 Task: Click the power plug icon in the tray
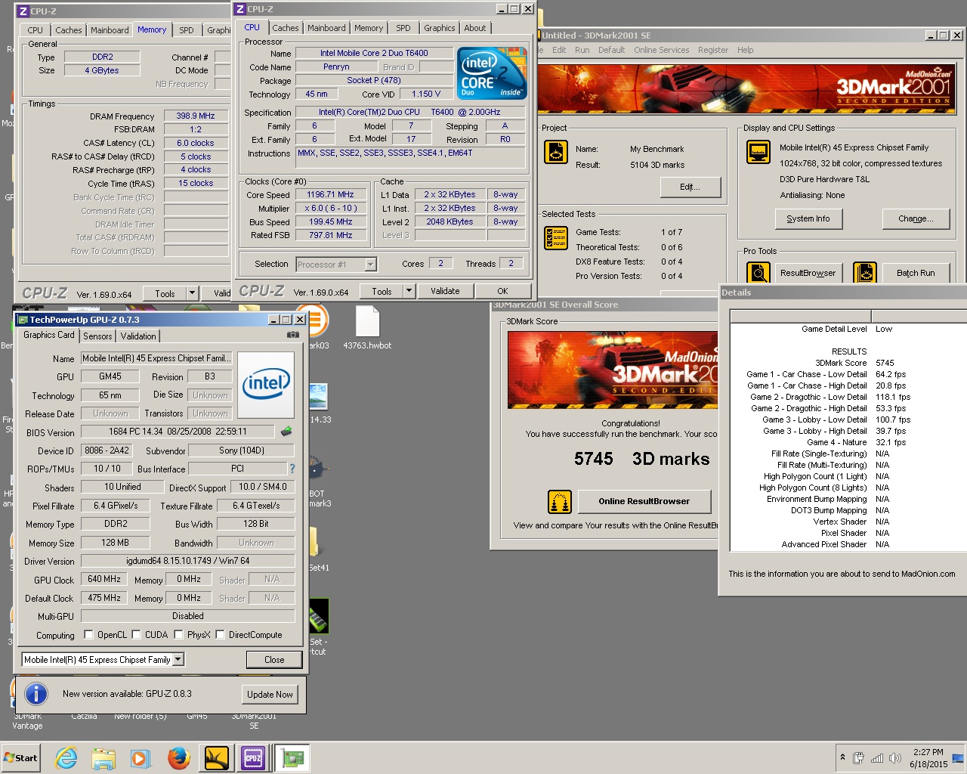click(x=859, y=758)
